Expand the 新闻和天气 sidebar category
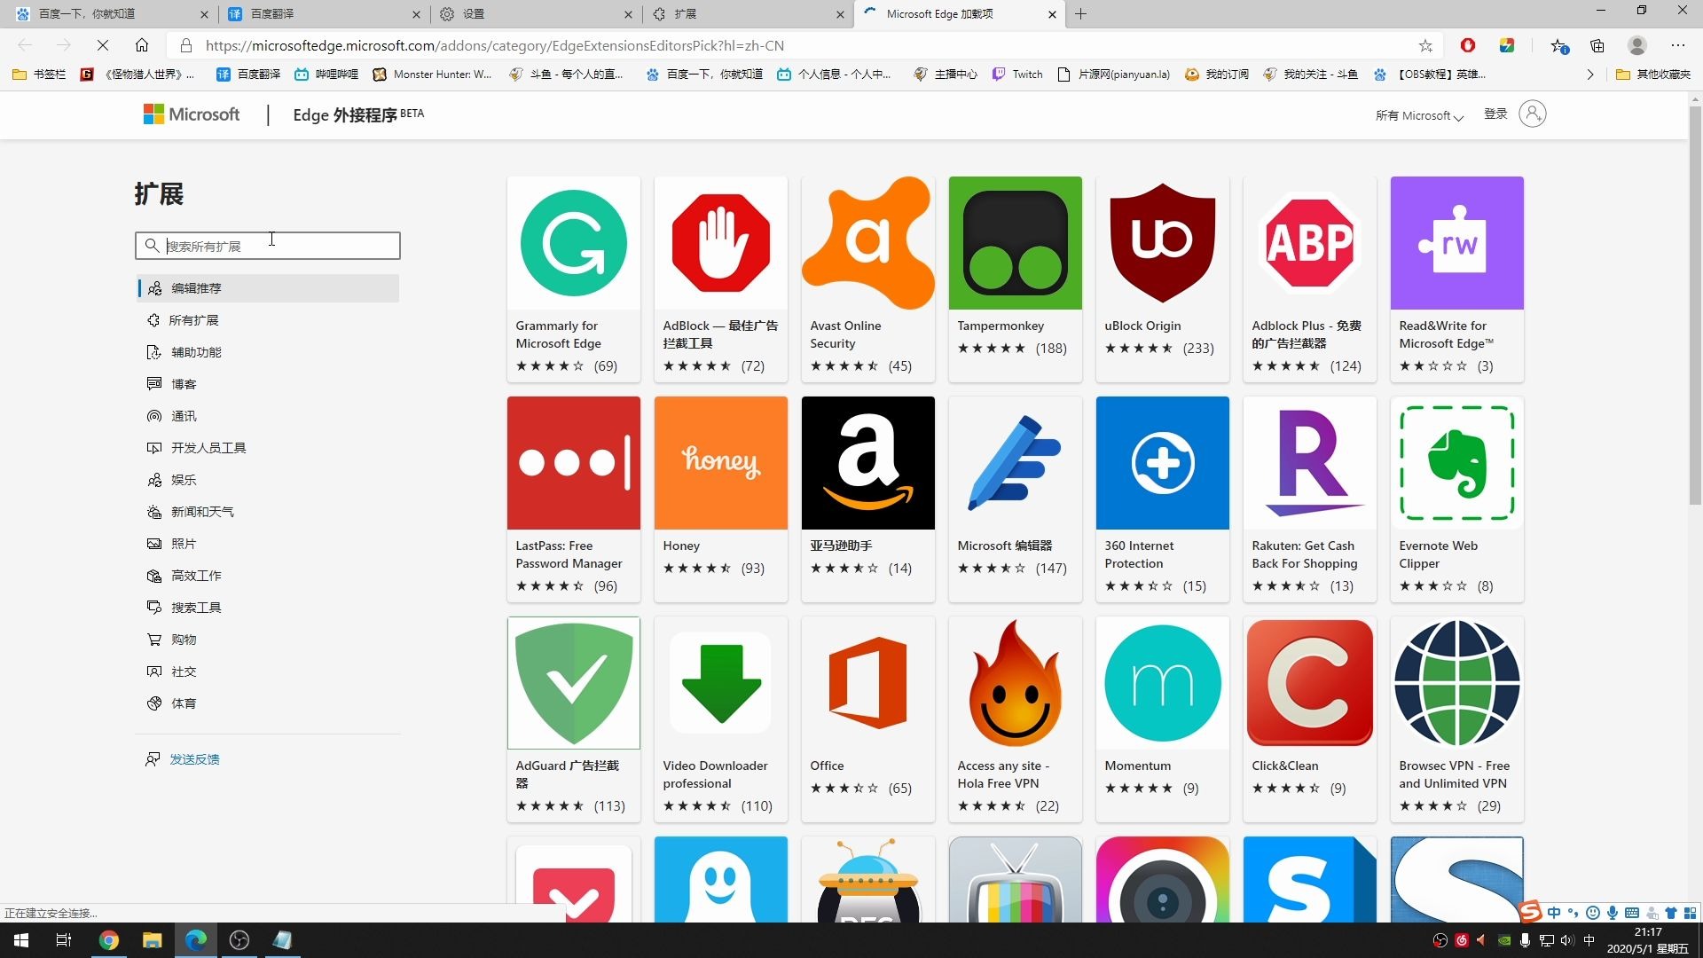 click(202, 511)
